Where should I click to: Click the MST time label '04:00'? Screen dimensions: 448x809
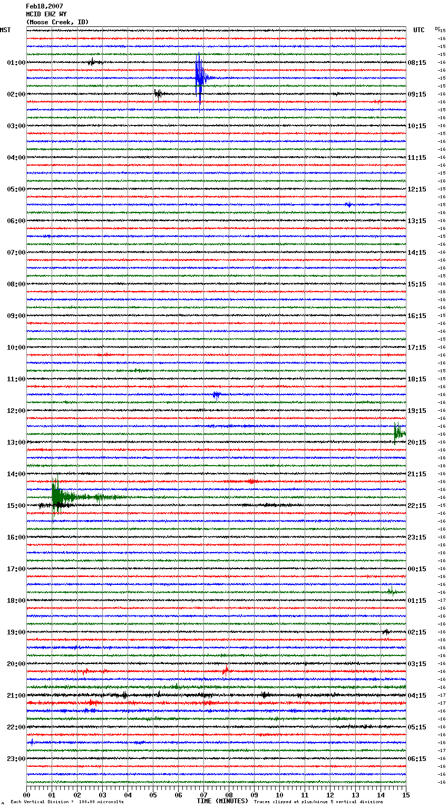pos(16,158)
